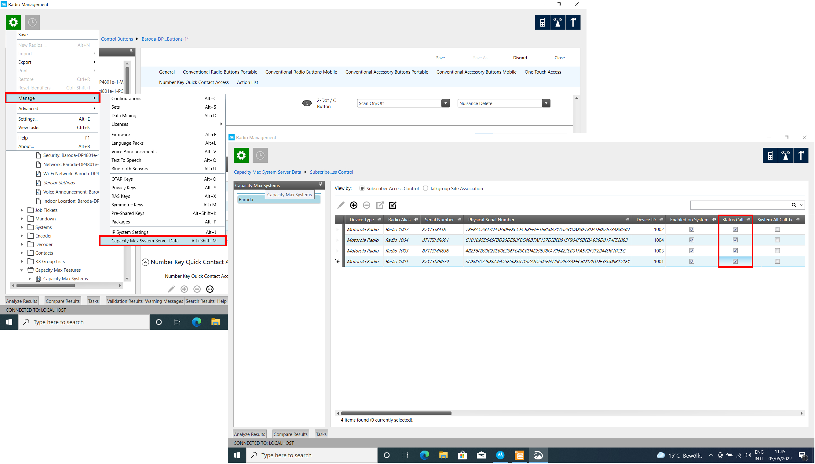Click the green gear menu icon
This screenshot has width=815, height=464.
point(241,155)
